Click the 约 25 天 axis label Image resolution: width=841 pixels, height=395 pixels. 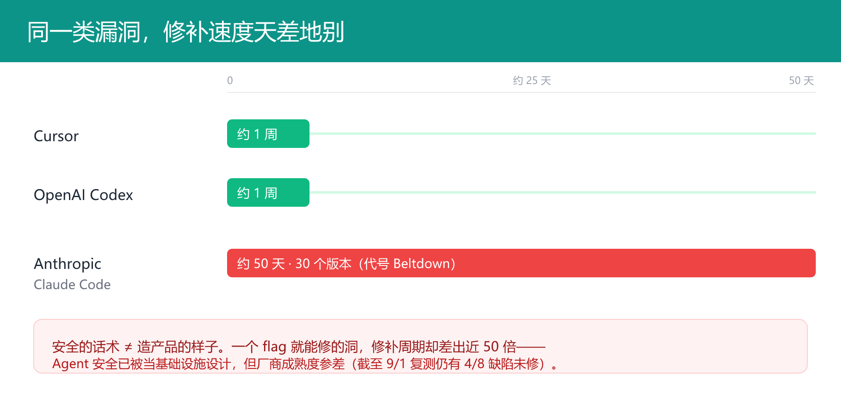pyautogui.click(x=532, y=80)
